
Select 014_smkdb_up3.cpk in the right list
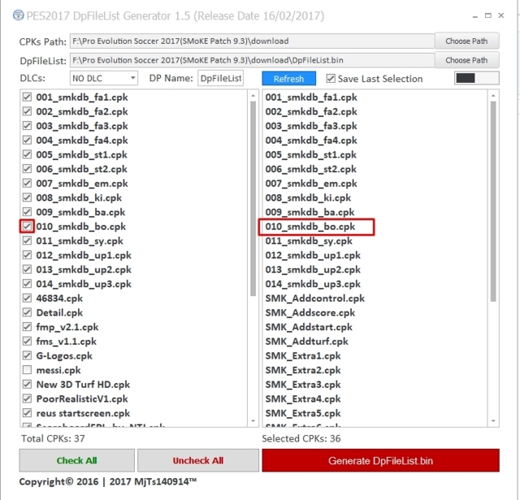pyautogui.click(x=313, y=284)
